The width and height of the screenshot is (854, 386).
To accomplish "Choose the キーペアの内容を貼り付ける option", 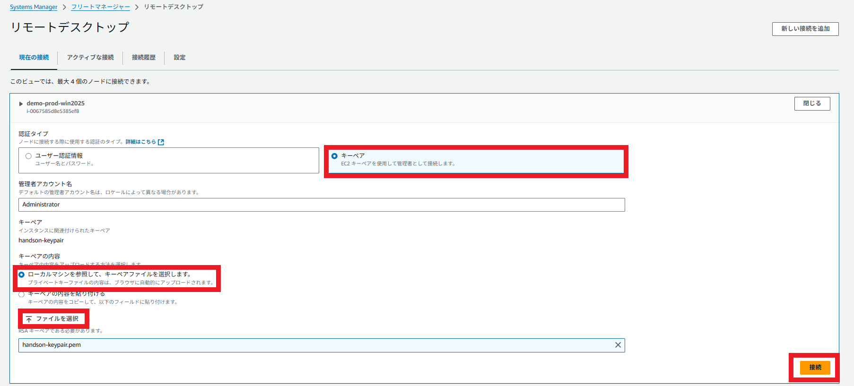I will [x=22, y=294].
